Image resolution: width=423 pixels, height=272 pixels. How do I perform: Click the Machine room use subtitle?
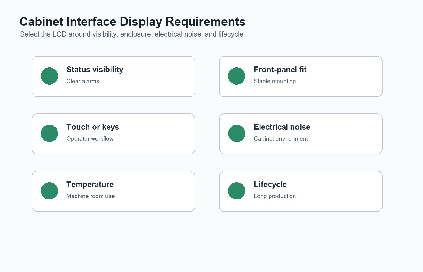pos(91,196)
